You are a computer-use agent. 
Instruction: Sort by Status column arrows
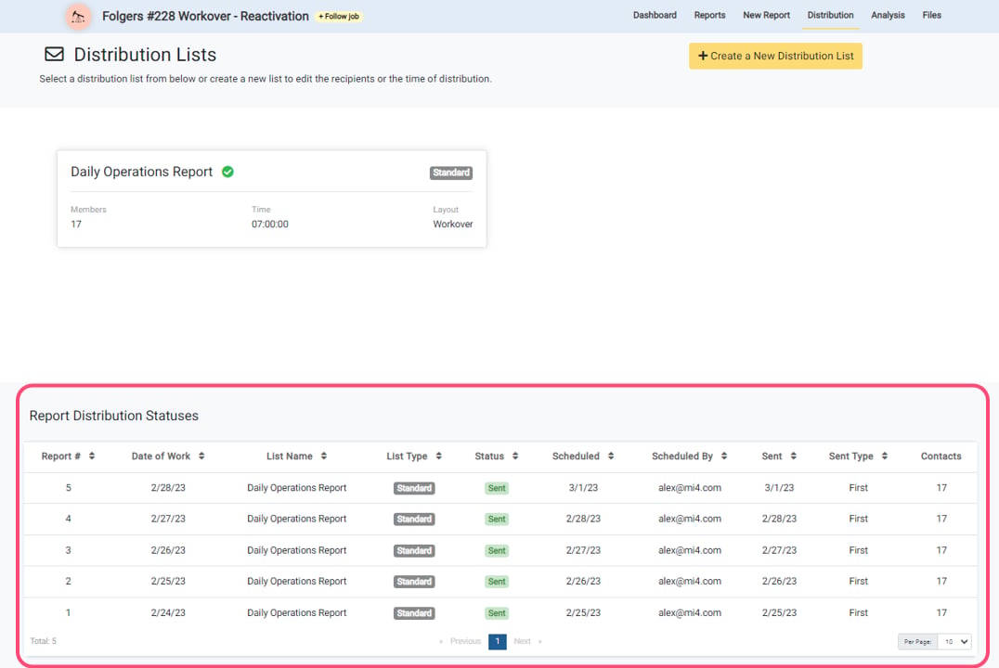point(514,456)
